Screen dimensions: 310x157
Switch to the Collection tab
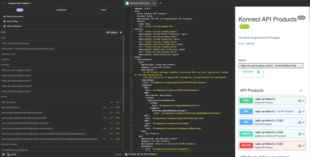click(61, 10)
